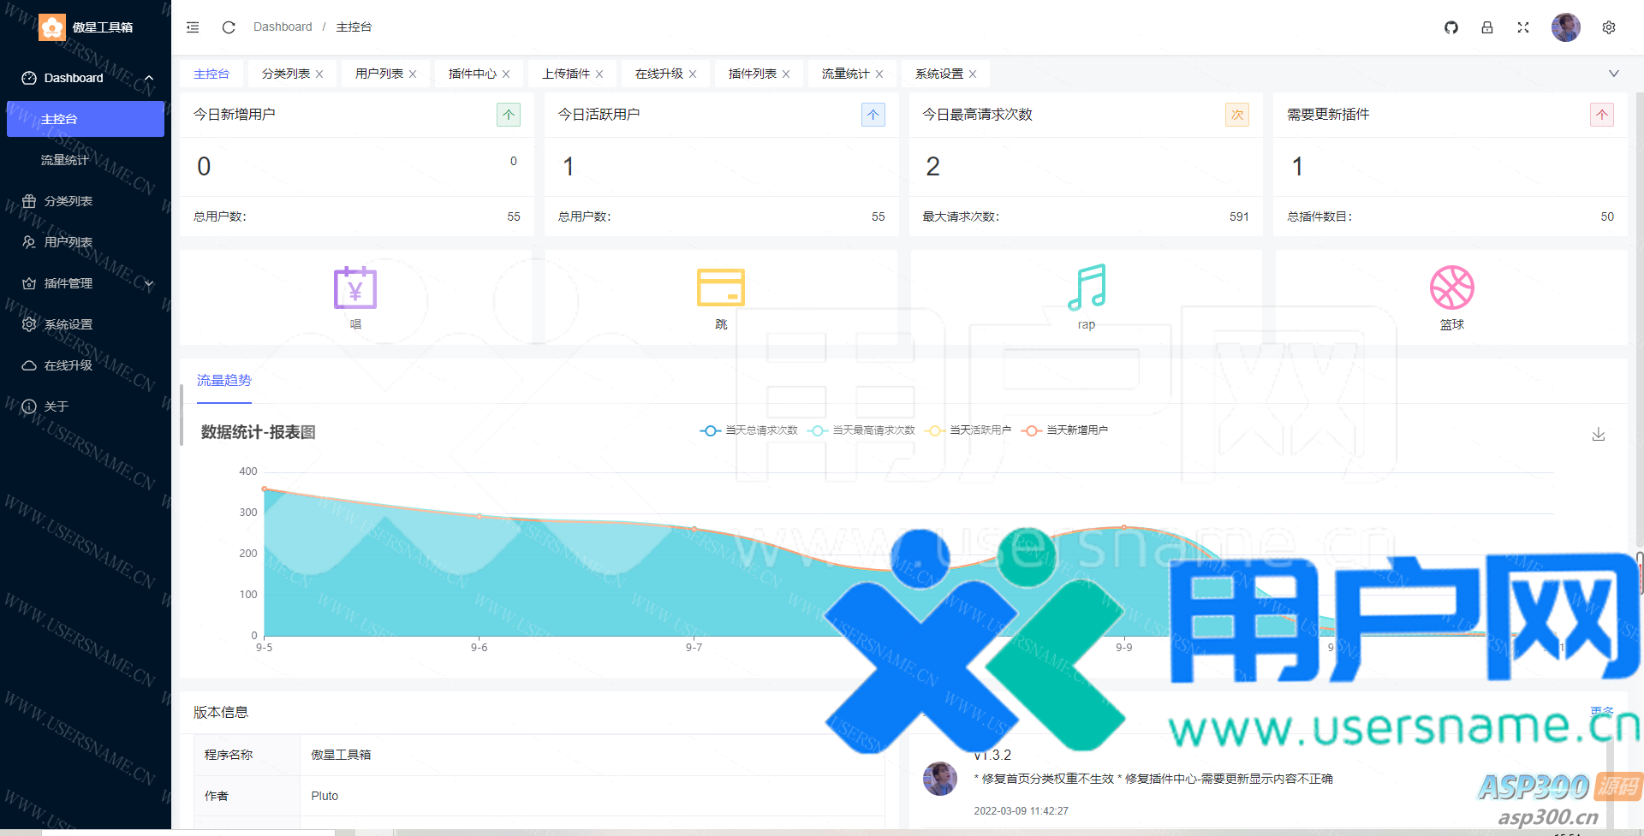
Task: Toggle 当天新增用户 legend series
Action: pyautogui.click(x=1065, y=430)
